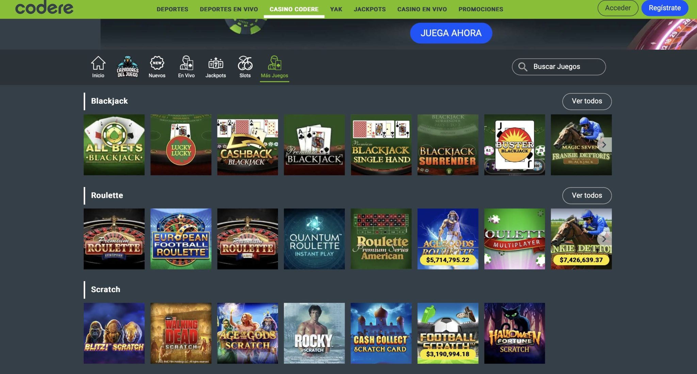Image resolution: width=697 pixels, height=374 pixels.
Task: Select the CASINO CODERE tab
Action: 294,9
